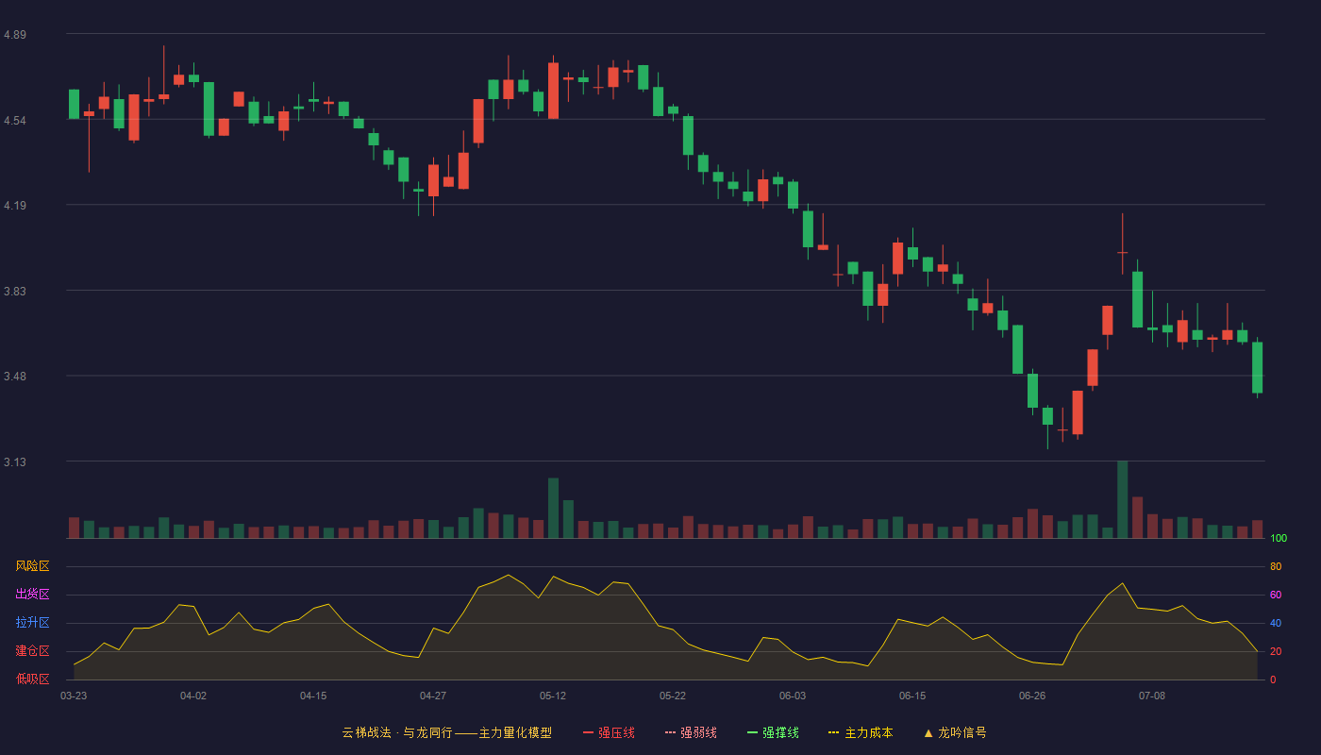
Task: Click the 04-02 date label
Action: coord(193,696)
